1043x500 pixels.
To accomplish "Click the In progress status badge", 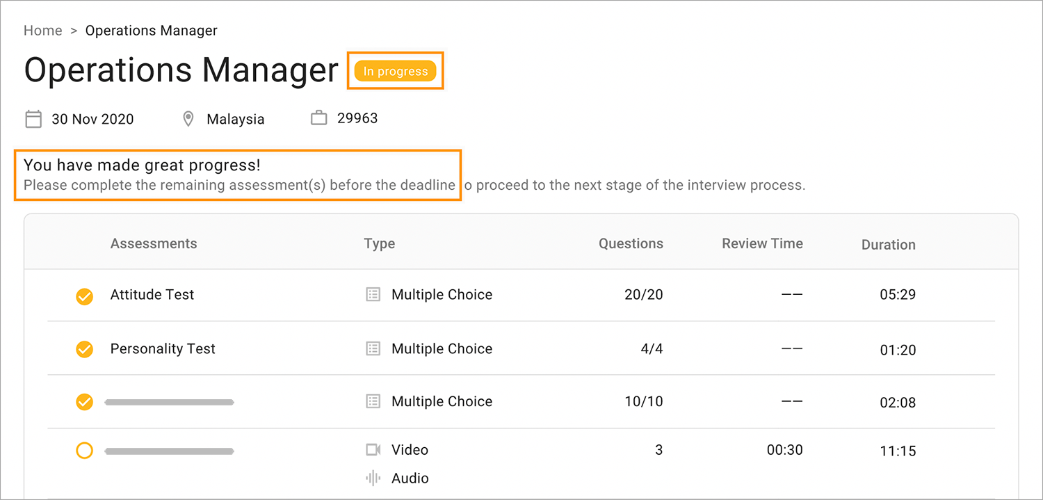I will (395, 70).
